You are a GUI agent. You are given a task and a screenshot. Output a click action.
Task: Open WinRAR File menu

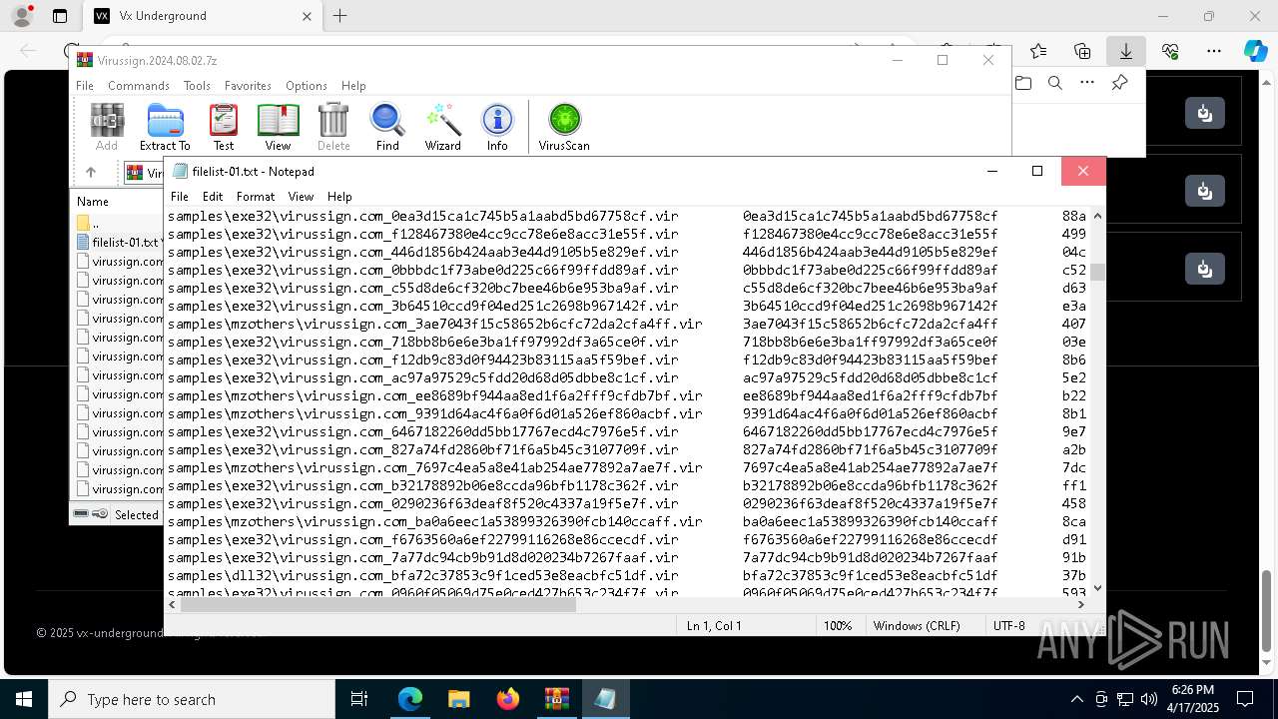pos(85,86)
